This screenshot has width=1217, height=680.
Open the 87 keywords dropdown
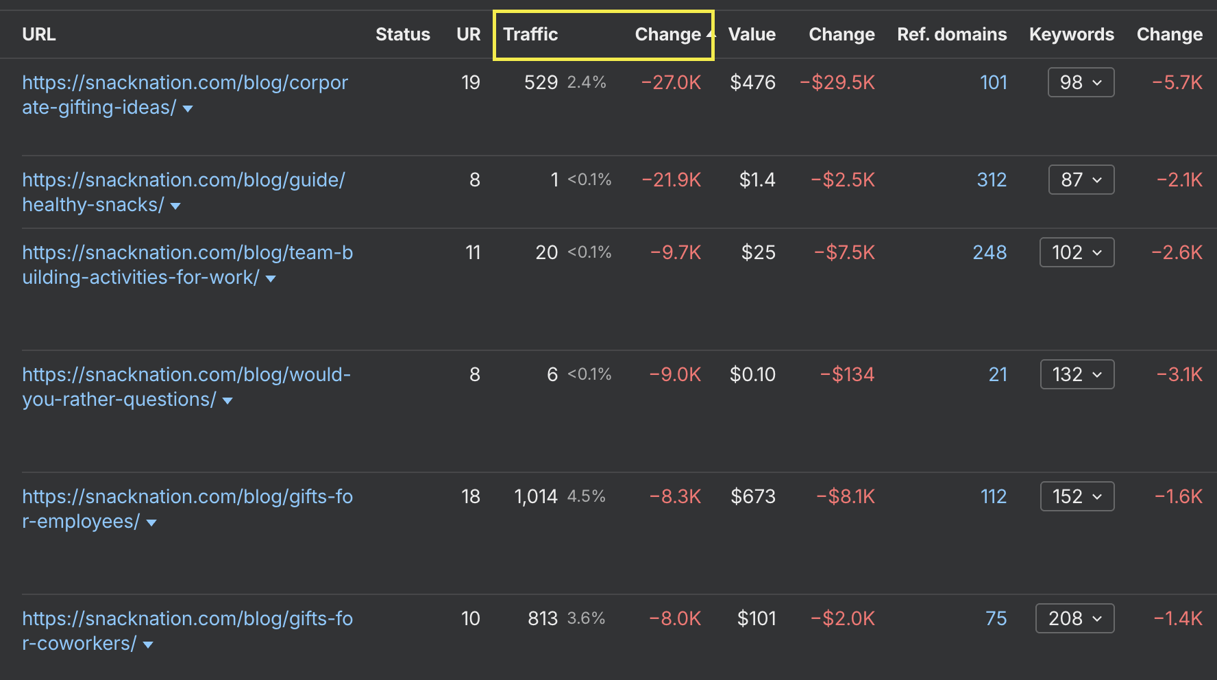click(1081, 180)
